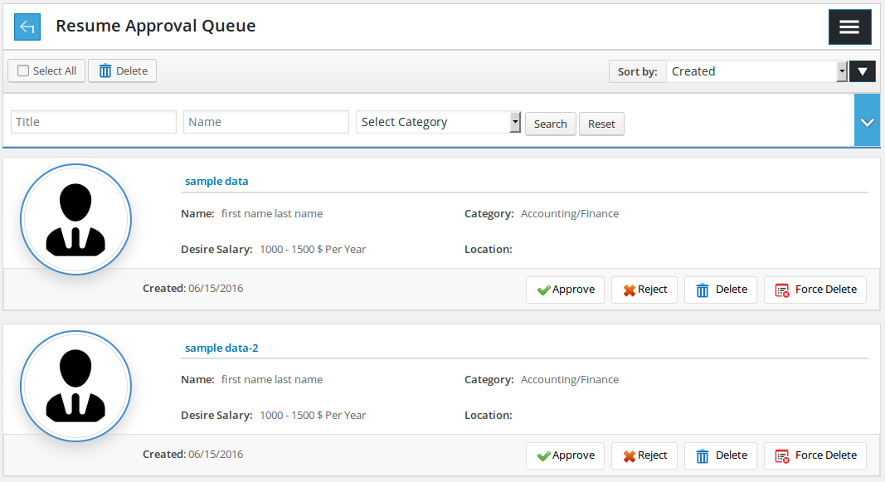
Task: Open the hamburger menu icon
Action: tap(849, 27)
